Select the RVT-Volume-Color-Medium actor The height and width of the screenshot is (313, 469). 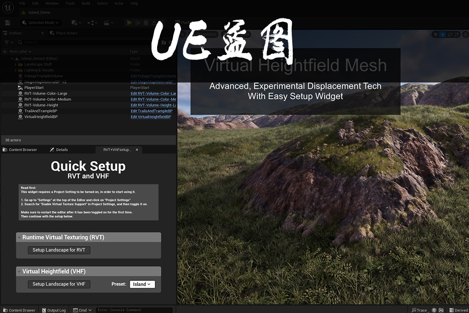[x=48, y=99]
